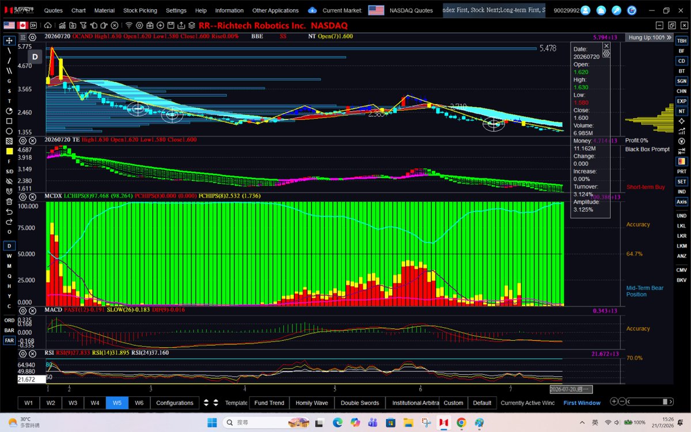Screen dimensions: 691x432
Task: Toggle the FAR display mode button
Action: [9, 340]
